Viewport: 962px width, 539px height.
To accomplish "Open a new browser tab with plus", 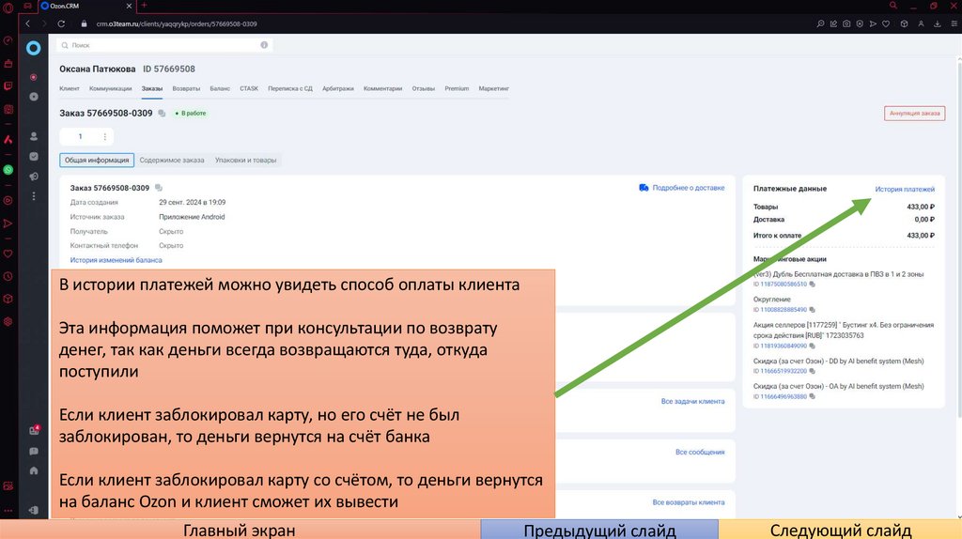I will tap(144, 6).
